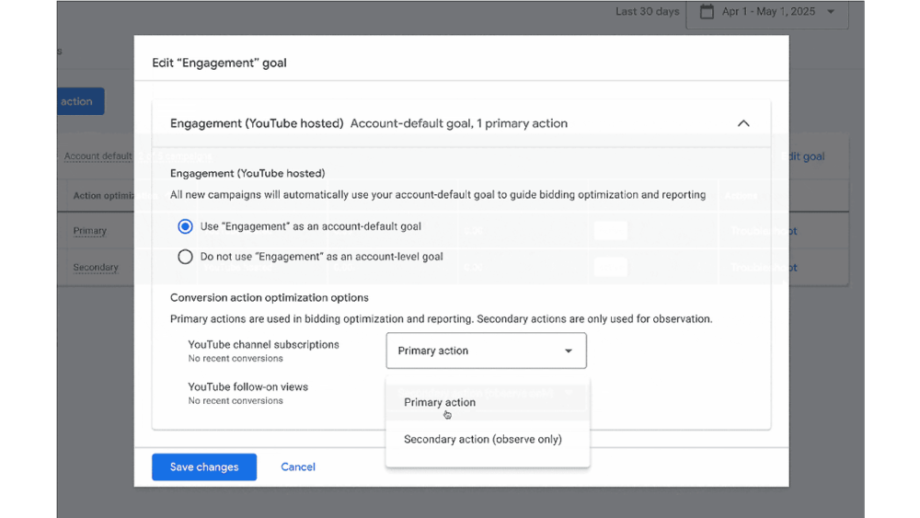This screenshot has width=920, height=518.
Task: Click the Apr 1 - May 1, 2025 date text
Action: (x=768, y=12)
